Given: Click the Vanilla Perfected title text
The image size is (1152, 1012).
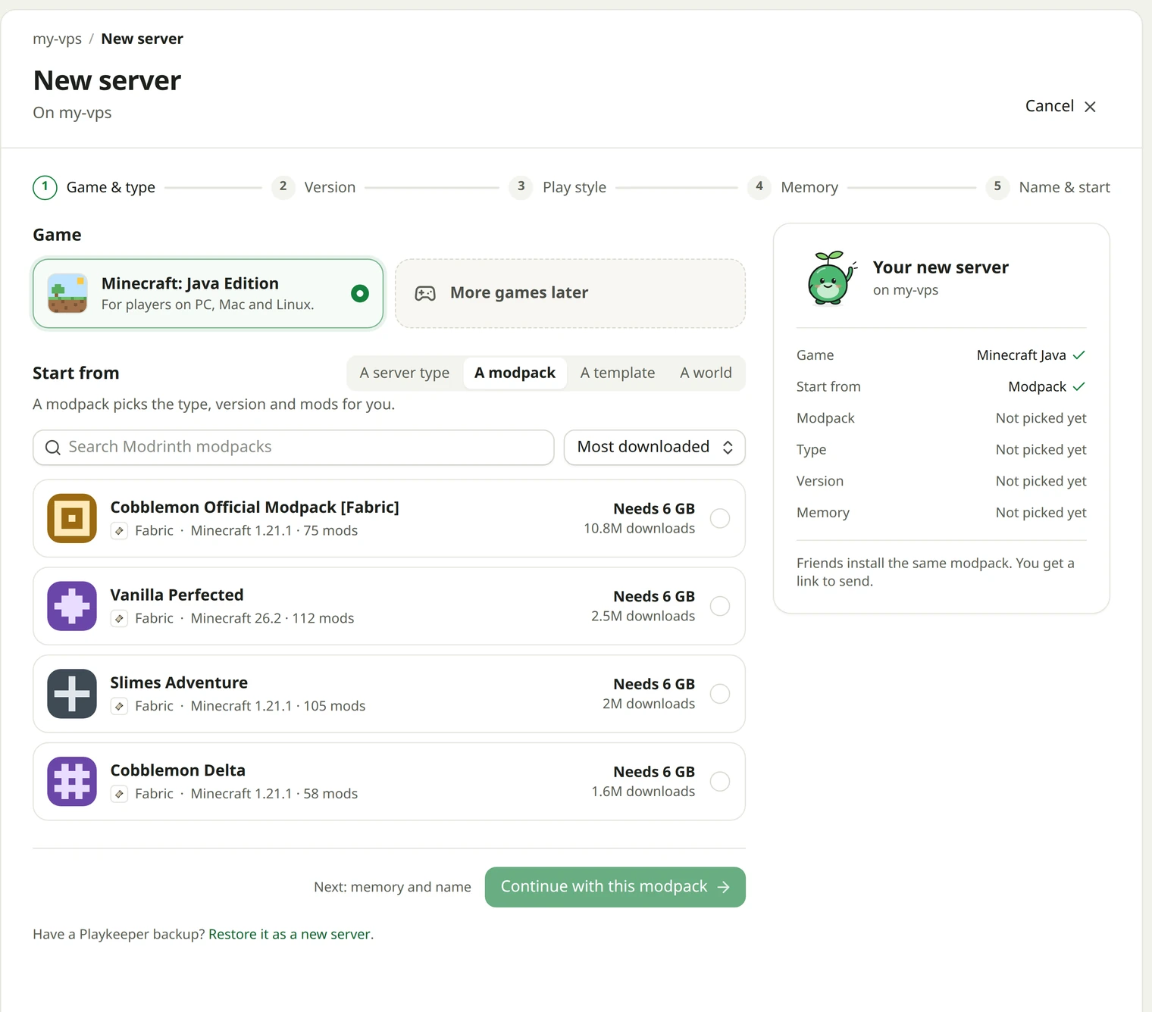Looking at the screenshot, I should click(x=177, y=595).
